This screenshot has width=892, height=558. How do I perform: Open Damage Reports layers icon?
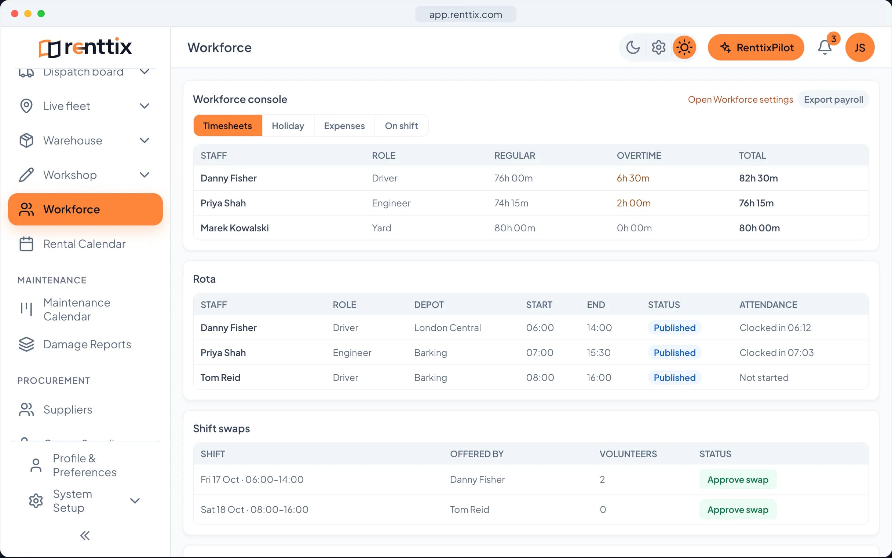coord(26,344)
